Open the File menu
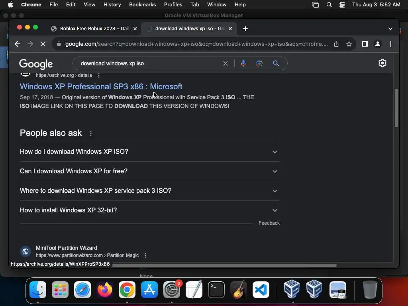 tap(54, 5)
